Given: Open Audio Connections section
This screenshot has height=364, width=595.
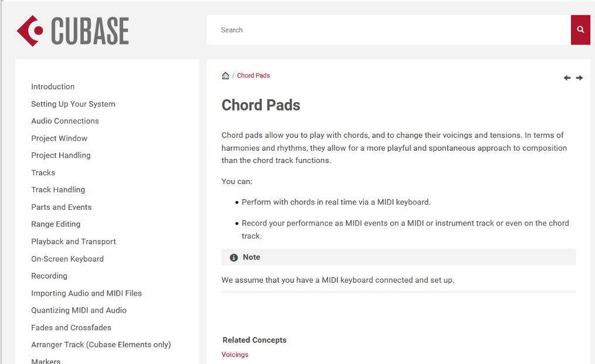Looking at the screenshot, I should (65, 121).
